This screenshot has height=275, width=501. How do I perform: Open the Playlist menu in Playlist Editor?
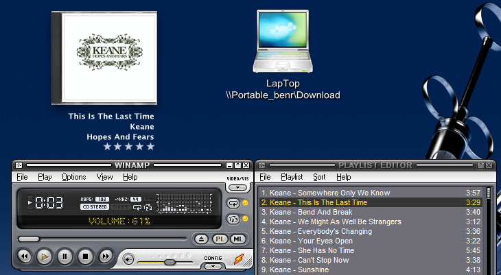point(292,177)
